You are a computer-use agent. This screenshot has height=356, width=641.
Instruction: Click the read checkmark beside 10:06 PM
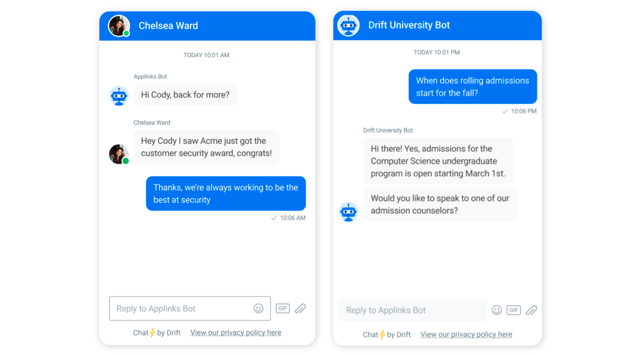coord(505,111)
